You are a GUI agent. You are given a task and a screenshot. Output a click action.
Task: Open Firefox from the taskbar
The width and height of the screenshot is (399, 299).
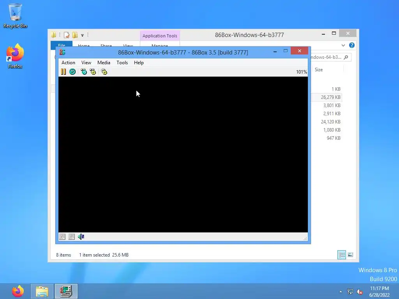(18, 291)
